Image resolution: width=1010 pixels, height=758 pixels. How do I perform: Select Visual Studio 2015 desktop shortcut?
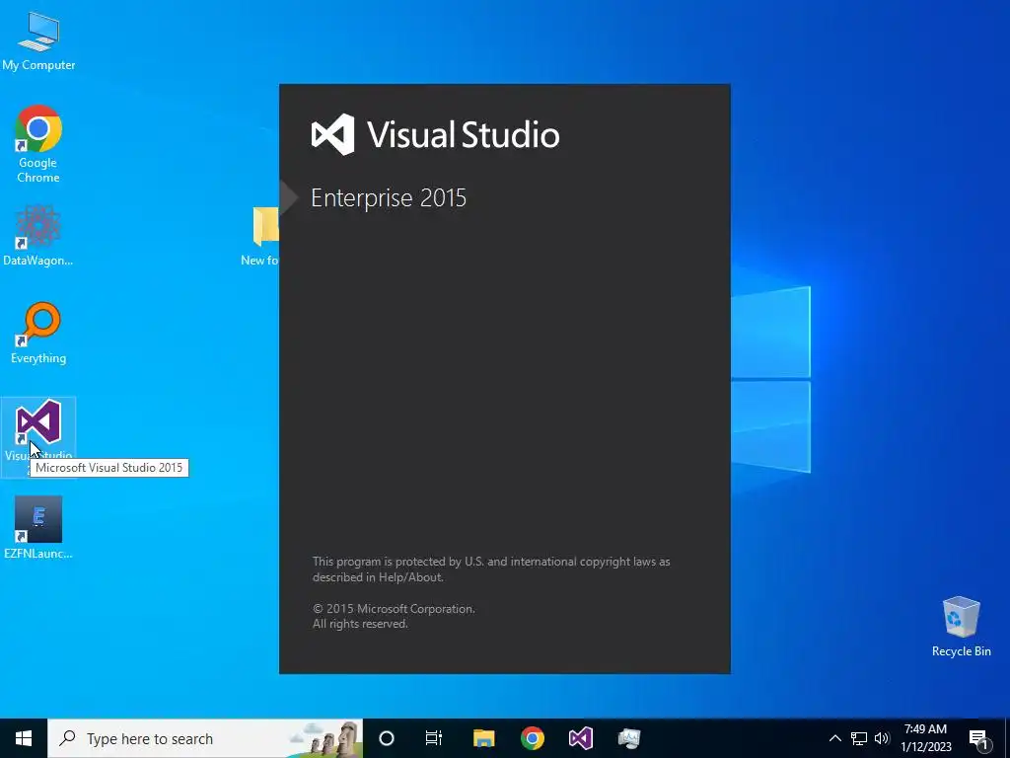[38, 436]
